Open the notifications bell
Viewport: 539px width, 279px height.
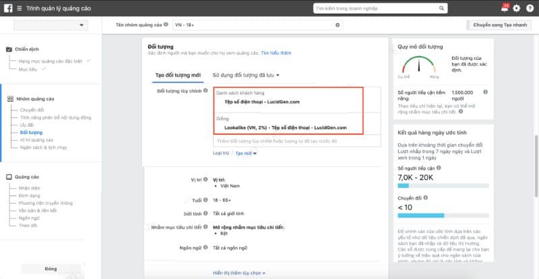pyautogui.click(x=505, y=8)
